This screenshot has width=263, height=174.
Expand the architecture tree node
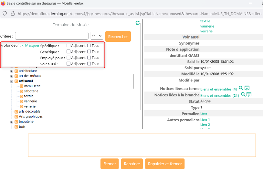coord(12,71)
